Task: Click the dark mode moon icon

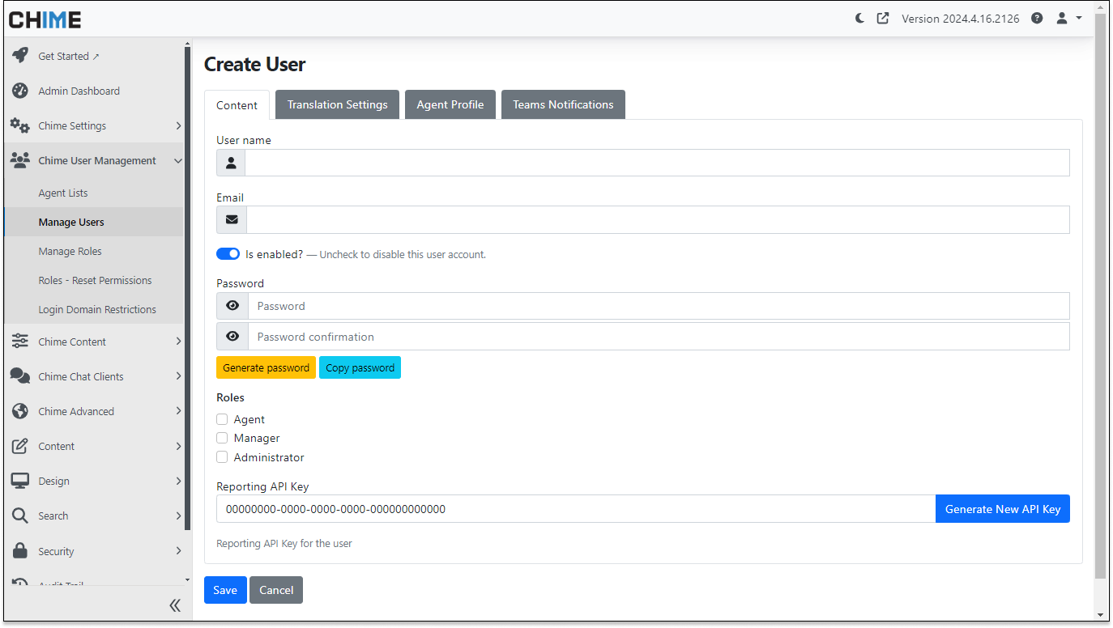Action: tap(859, 18)
